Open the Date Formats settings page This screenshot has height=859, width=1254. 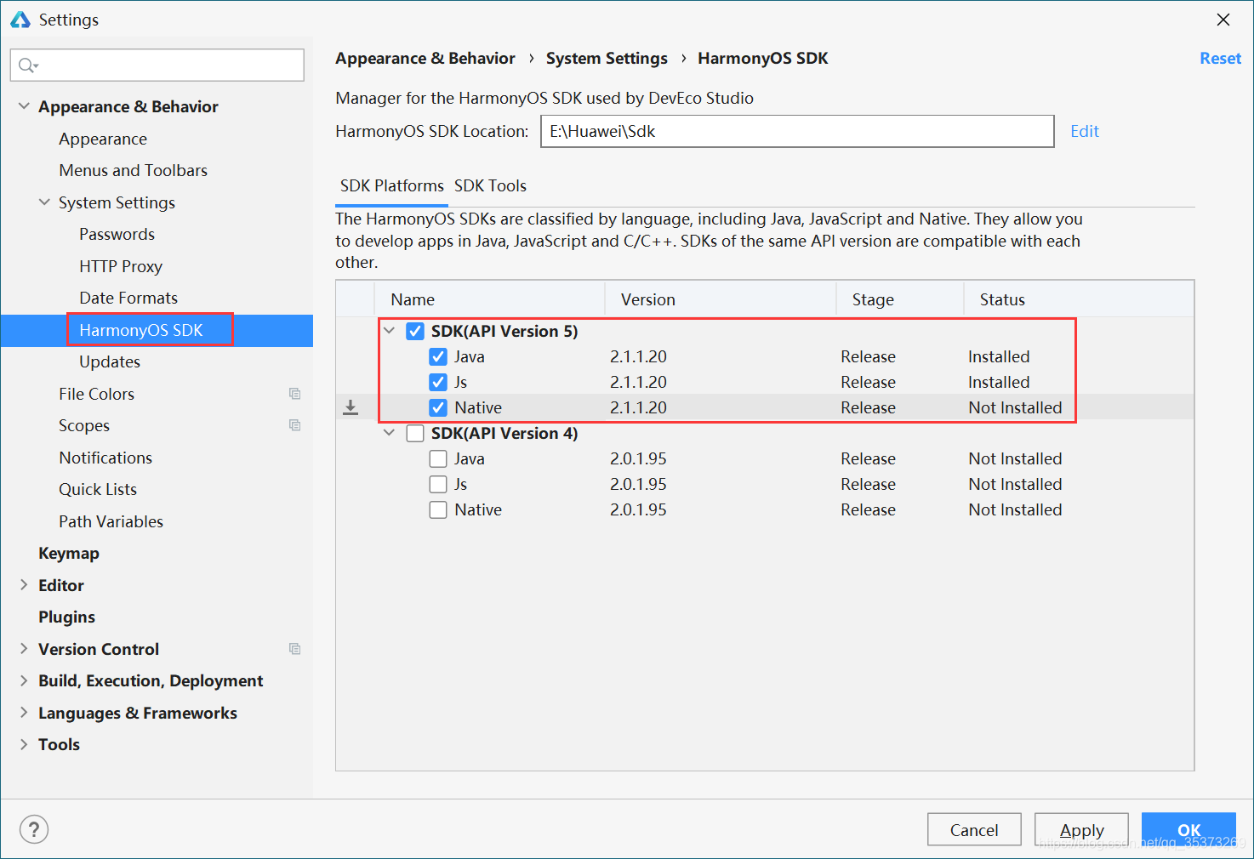(128, 298)
